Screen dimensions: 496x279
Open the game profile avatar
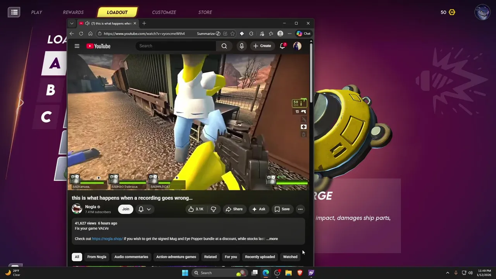(x=482, y=12)
